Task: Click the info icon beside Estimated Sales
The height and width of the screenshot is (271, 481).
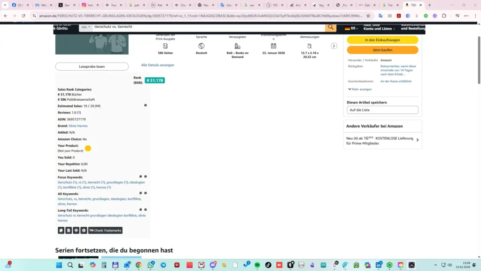Action: [x=146, y=105]
